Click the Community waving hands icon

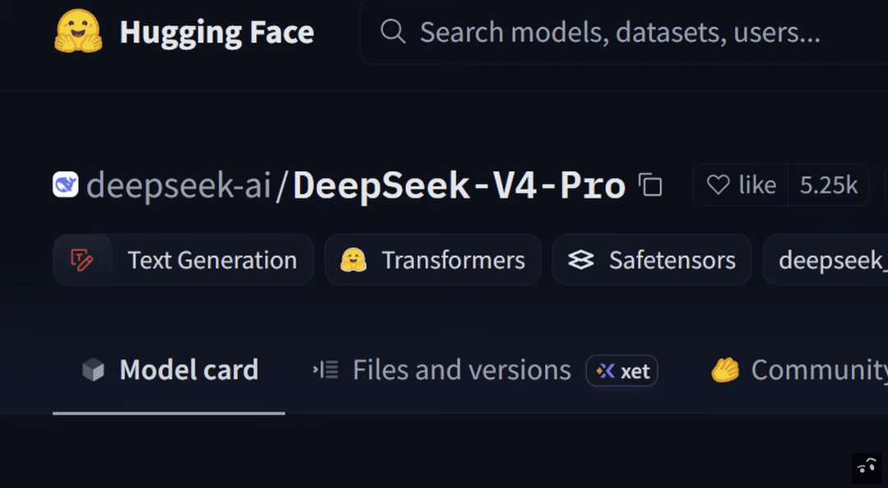click(725, 370)
